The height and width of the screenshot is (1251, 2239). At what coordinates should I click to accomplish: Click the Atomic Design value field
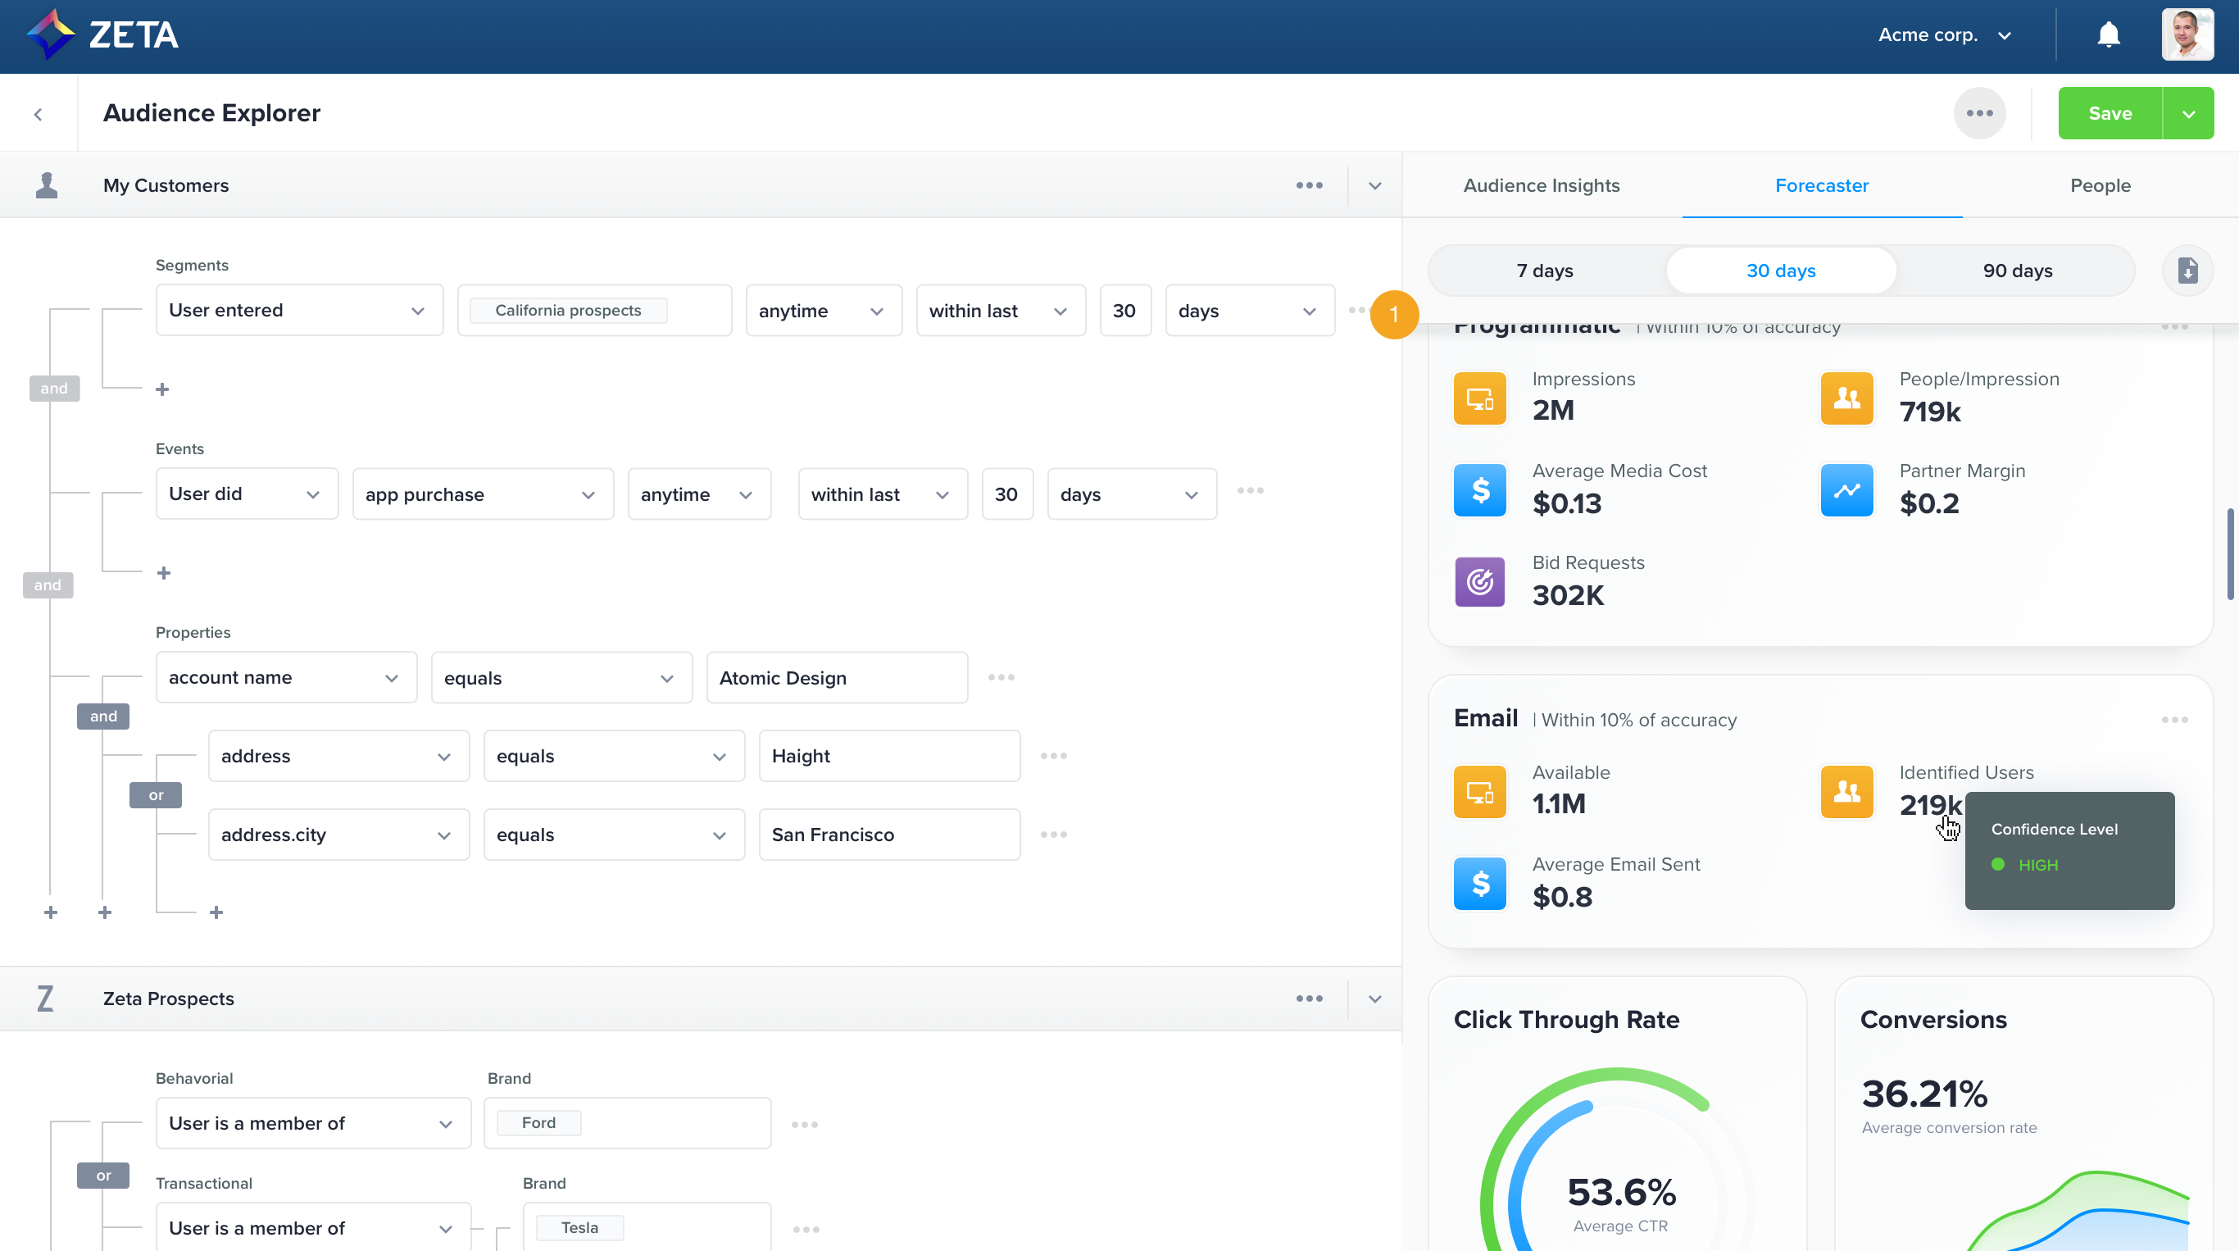click(837, 677)
